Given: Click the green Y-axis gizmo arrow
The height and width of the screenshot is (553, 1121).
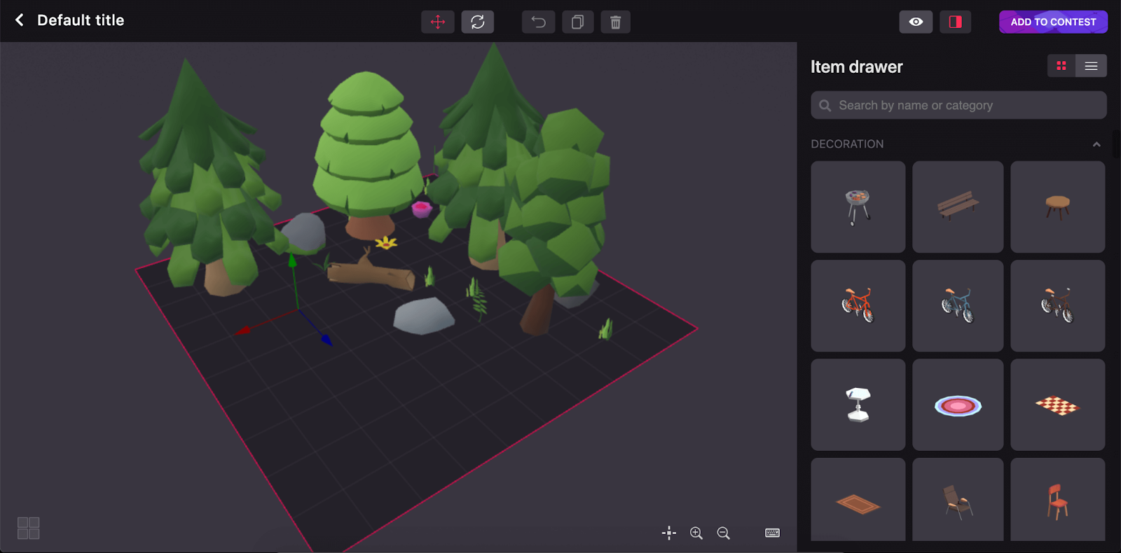Looking at the screenshot, I should tap(293, 261).
